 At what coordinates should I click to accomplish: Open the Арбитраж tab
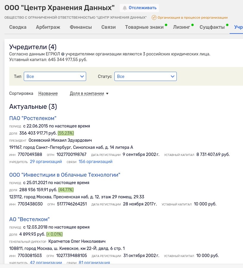(x=48, y=27)
